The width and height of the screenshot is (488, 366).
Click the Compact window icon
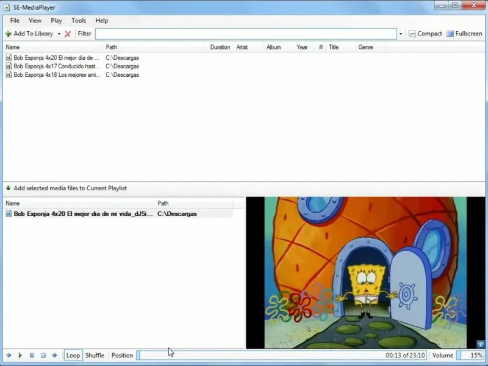pyautogui.click(x=412, y=34)
